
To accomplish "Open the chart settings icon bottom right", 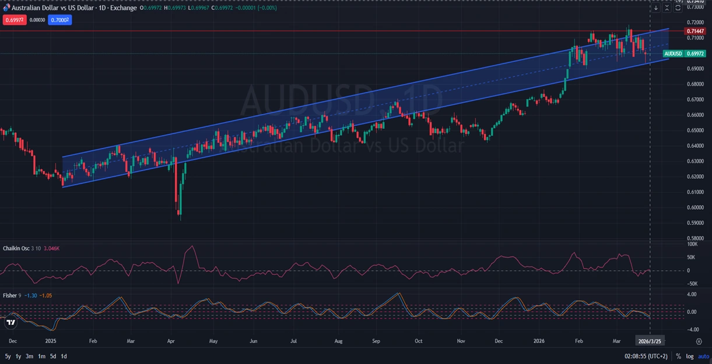I will point(699,340).
